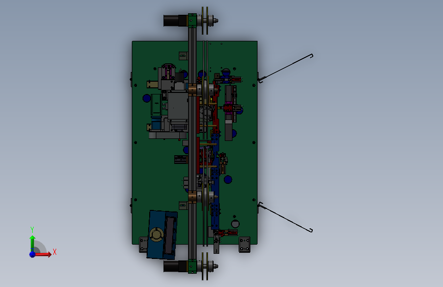Select the top black motor cylinder
The image size is (443, 287).
point(175,20)
